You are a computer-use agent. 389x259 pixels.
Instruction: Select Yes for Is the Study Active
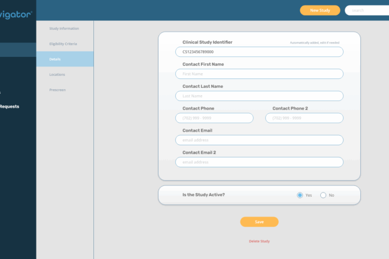pyautogui.click(x=300, y=195)
